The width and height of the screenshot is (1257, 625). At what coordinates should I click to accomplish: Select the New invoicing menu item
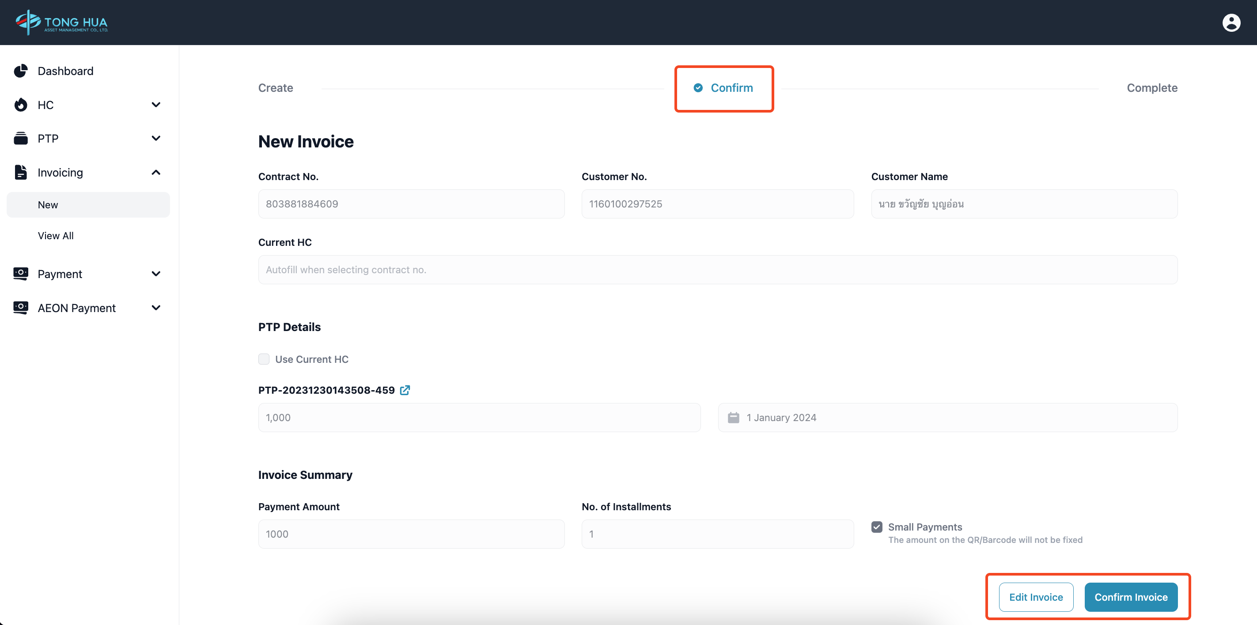[48, 205]
